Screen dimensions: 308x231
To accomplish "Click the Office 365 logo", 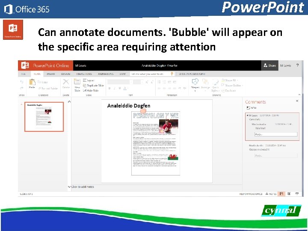I will (27, 9).
